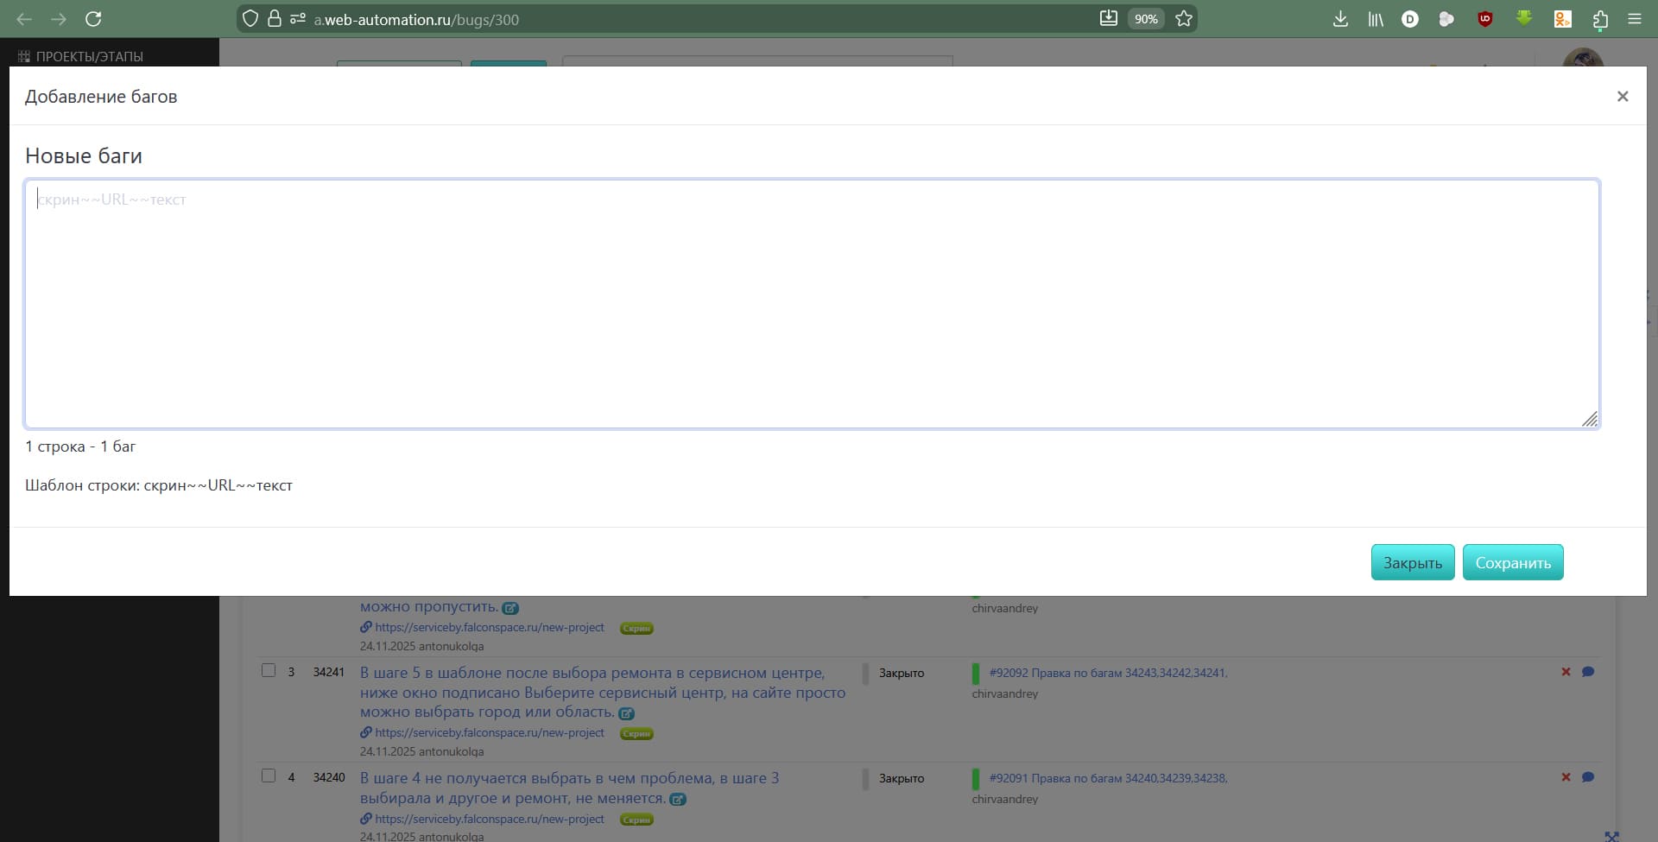Screen dimensions: 1658x842
Task: Bookmark this page with the star icon
Action: 1184,19
